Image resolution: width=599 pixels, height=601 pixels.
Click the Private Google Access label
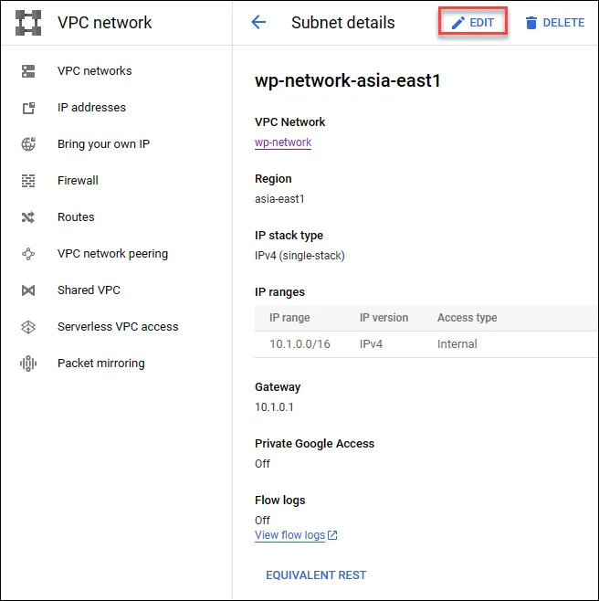(314, 444)
